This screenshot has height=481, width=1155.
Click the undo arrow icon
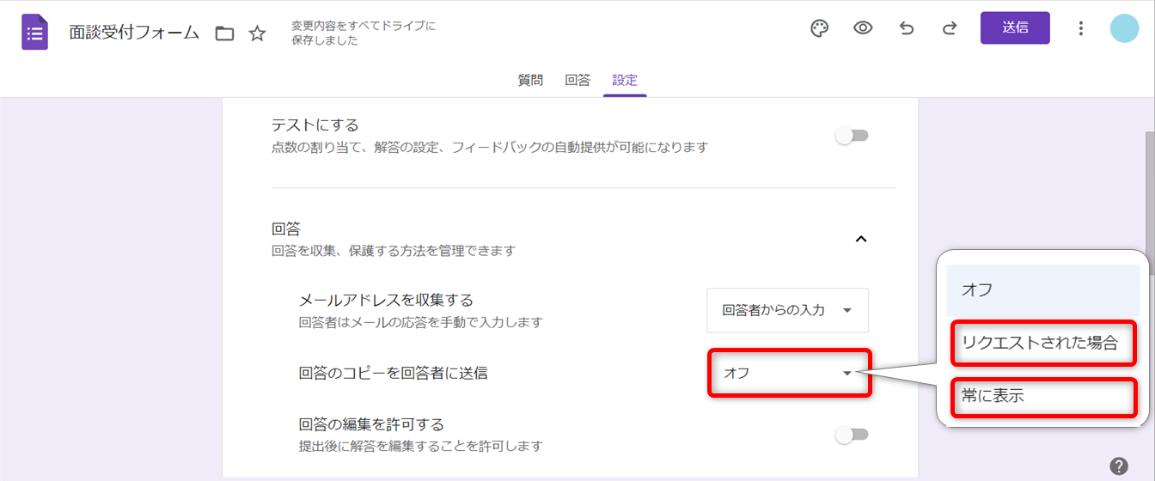[x=907, y=28]
